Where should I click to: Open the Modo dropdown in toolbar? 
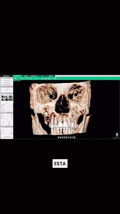click(36, 78)
